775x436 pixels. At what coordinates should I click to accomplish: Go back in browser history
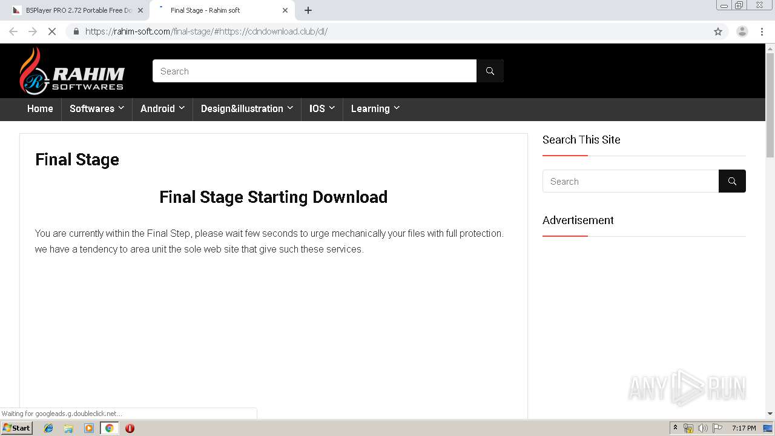point(13,31)
